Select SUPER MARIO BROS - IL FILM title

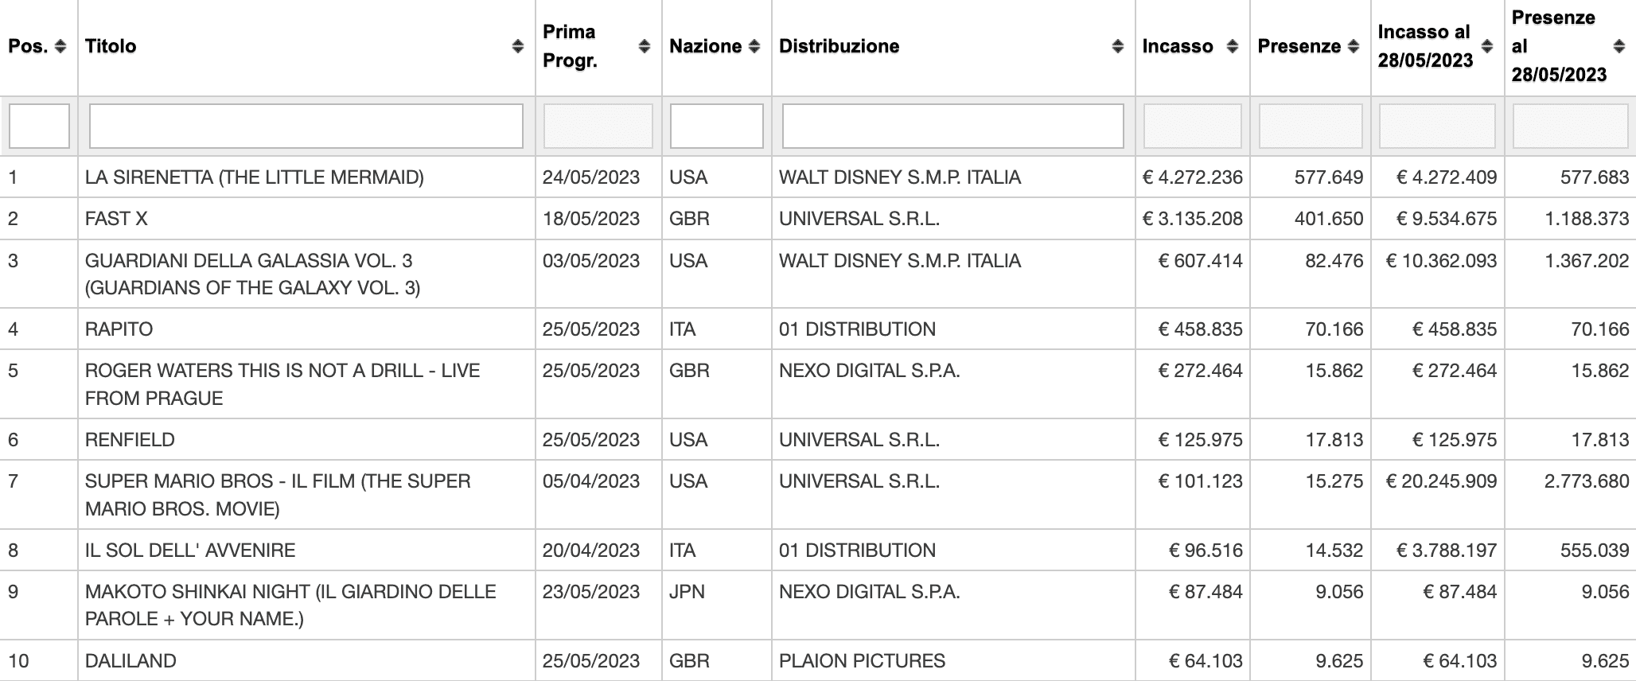click(278, 495)
